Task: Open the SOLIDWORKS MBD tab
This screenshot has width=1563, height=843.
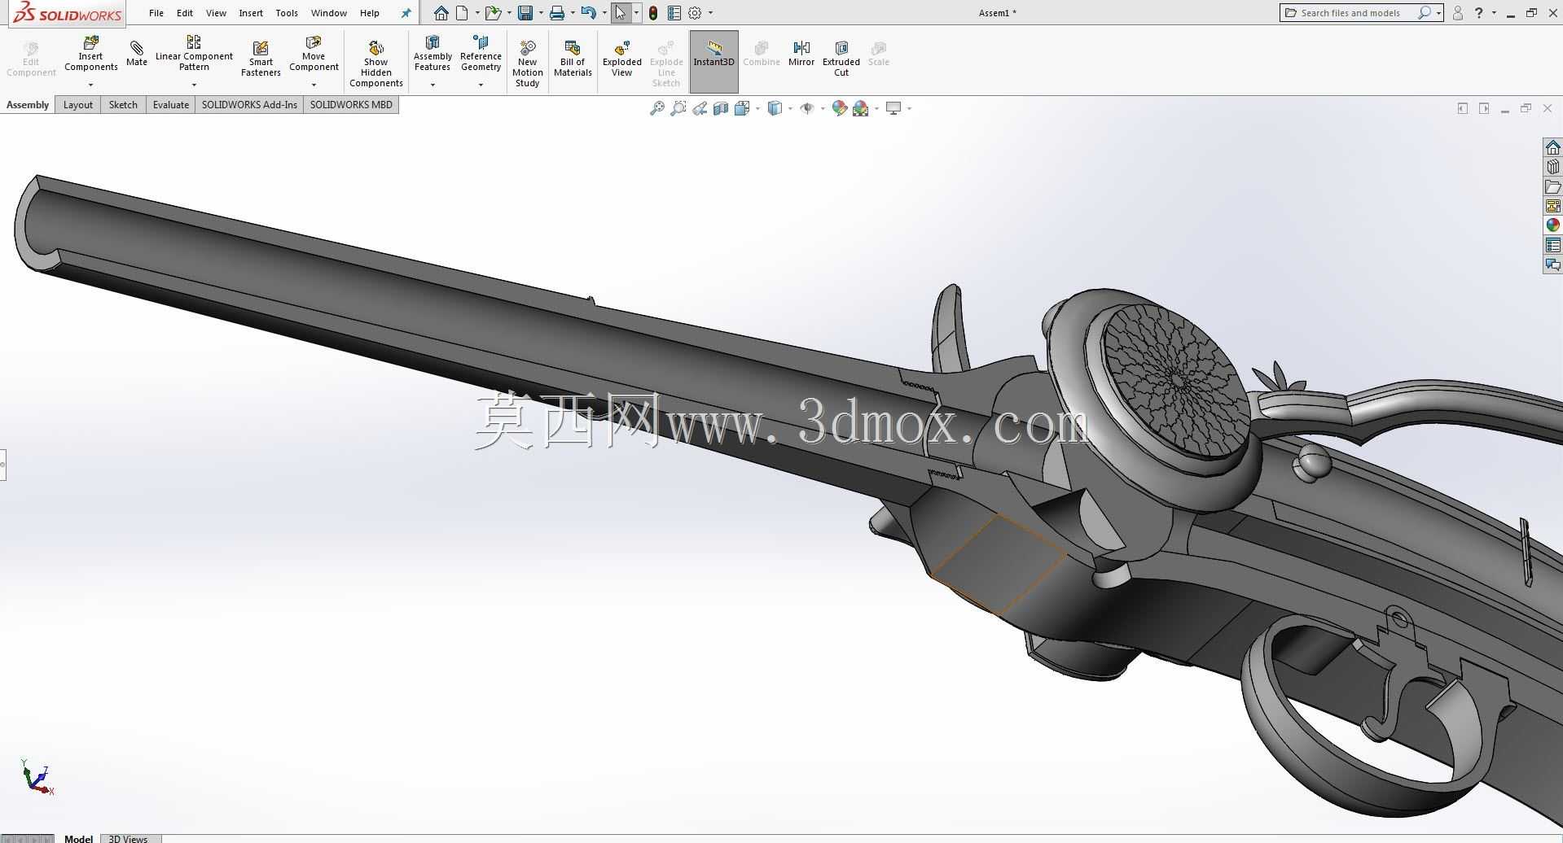Action: [351, 105]
